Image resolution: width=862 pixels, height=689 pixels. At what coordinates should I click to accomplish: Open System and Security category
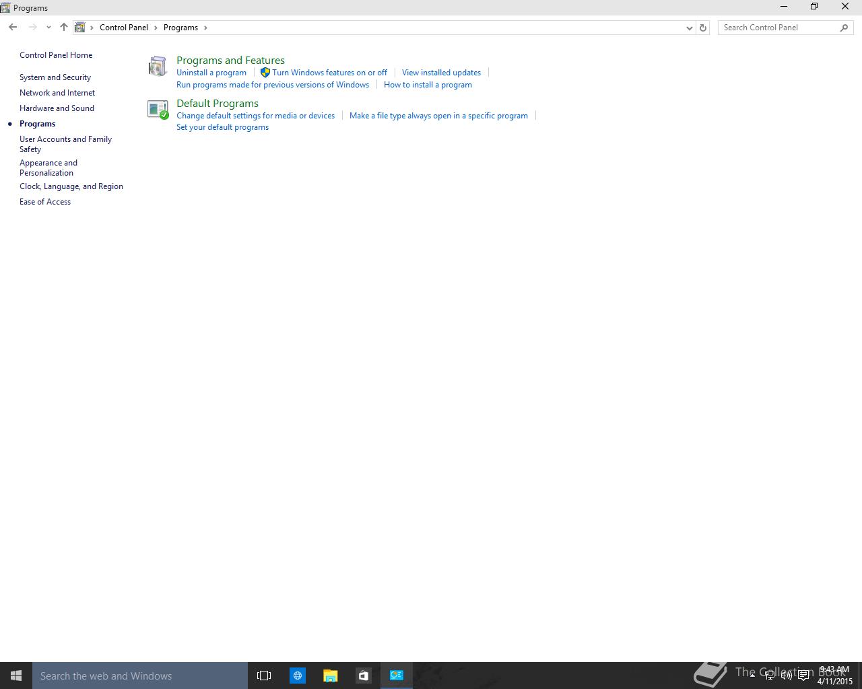55,77
